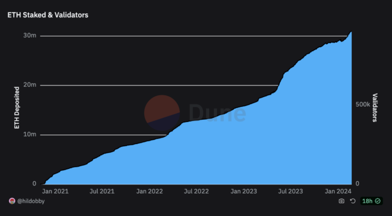This screenshot has width=392, height=216.
Task: Click the Jan 2021 x-axis label
Action: pyautogui.click(x=56, y=191)
